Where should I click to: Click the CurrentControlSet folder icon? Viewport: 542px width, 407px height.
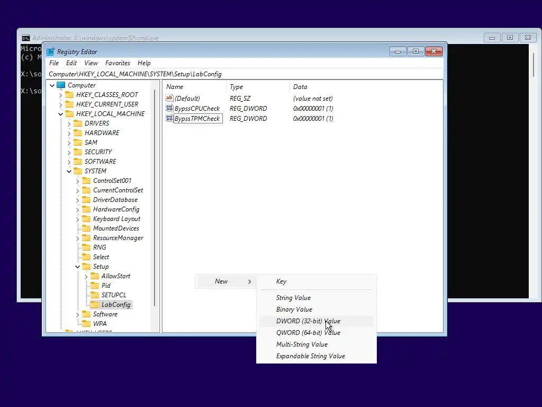(86, 190)
